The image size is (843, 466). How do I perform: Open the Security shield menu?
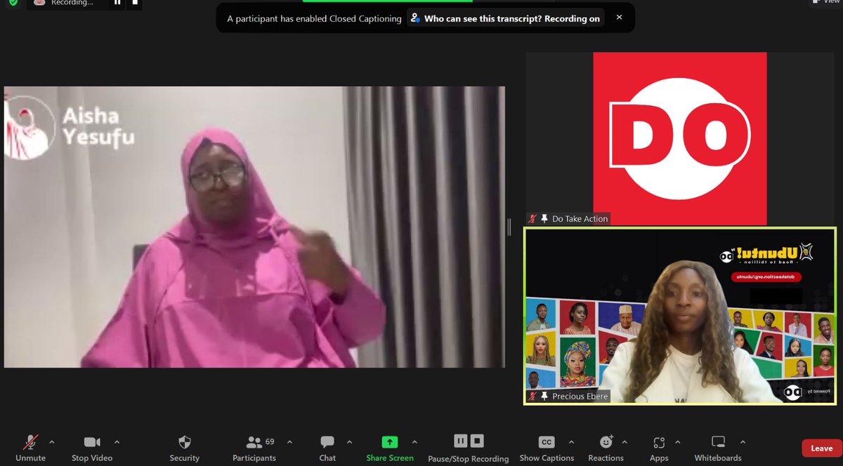pos(185,448)
